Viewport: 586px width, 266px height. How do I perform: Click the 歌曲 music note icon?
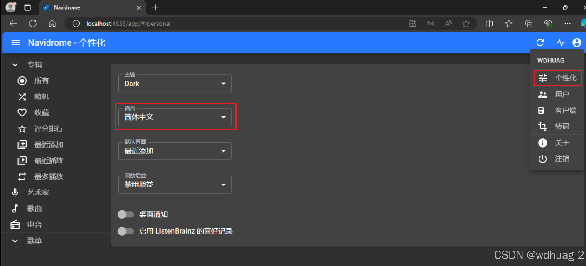click(x=15, y=209)
